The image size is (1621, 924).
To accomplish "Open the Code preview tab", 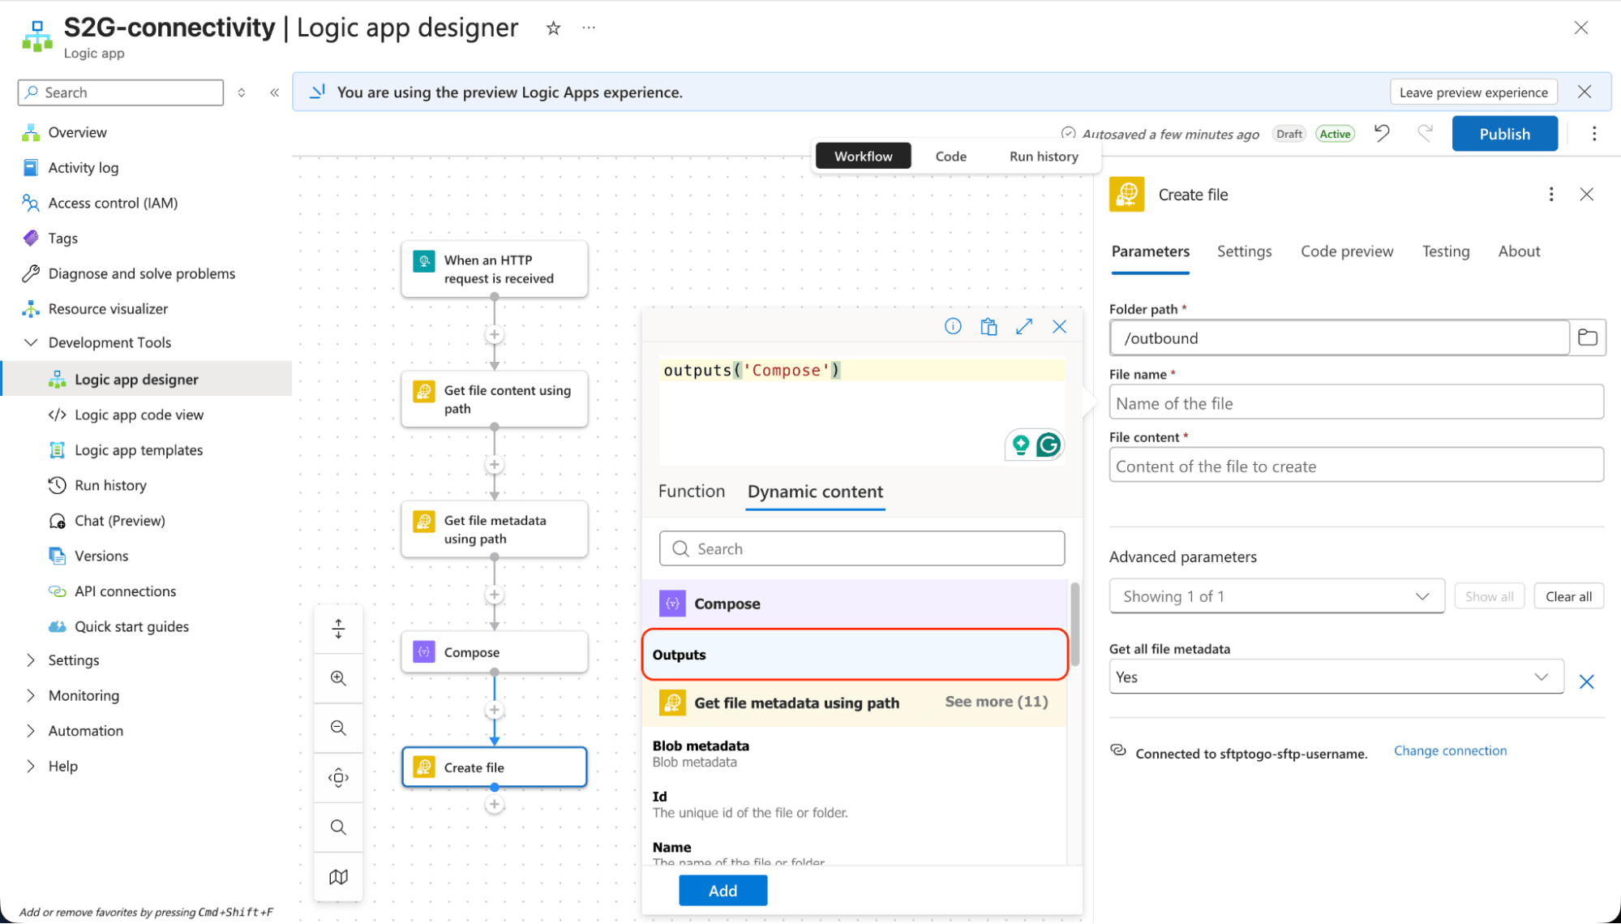I will [x=1347, y=251].
